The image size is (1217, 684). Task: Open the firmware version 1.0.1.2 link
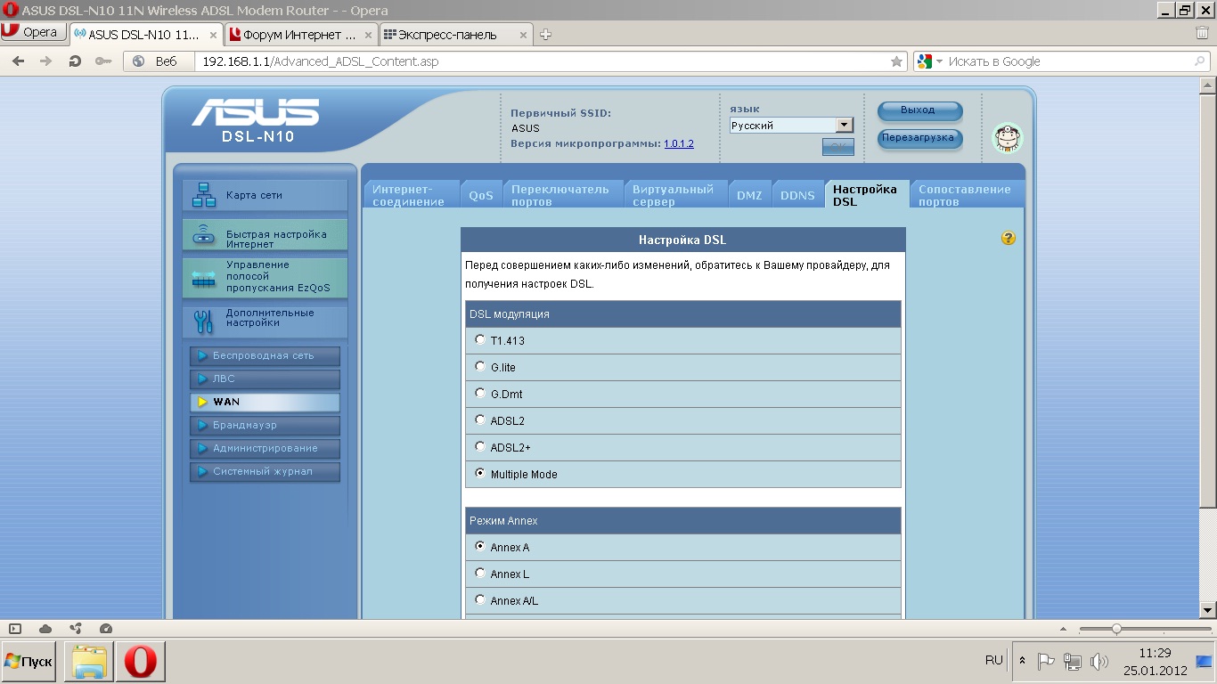(x=678, y=143)
